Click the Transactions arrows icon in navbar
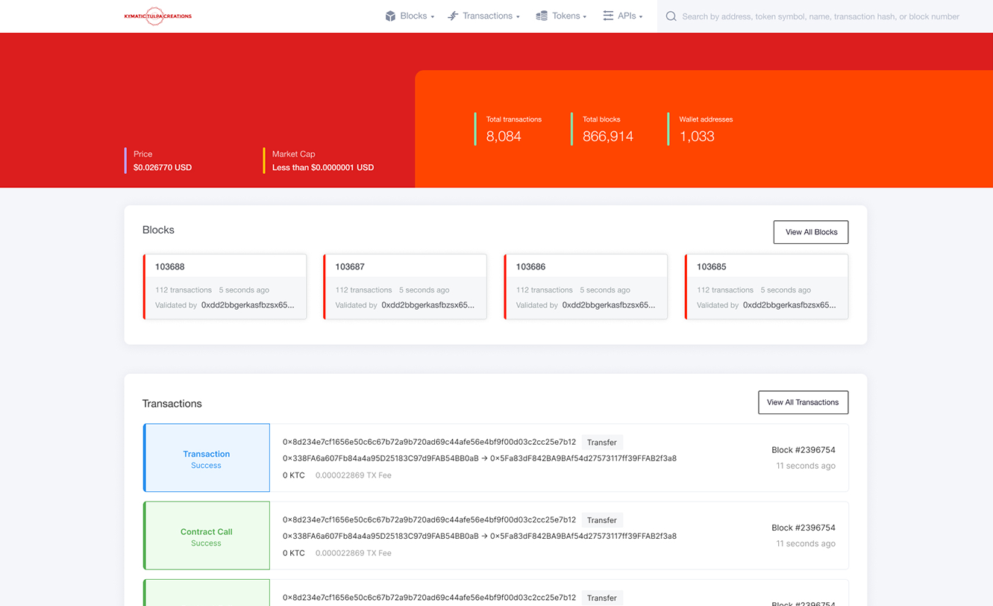 click(x=453, y=16)
